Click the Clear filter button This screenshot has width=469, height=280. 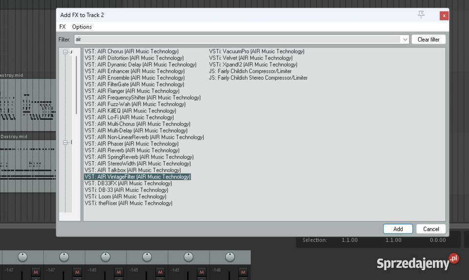[428, 39]
